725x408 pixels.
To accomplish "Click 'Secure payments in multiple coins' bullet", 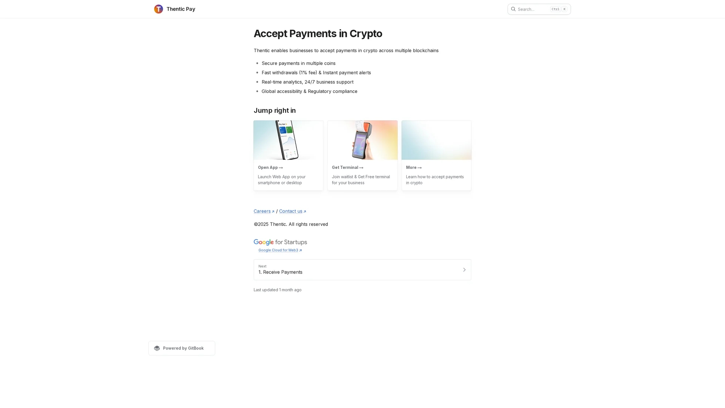I will pos(298,63).
